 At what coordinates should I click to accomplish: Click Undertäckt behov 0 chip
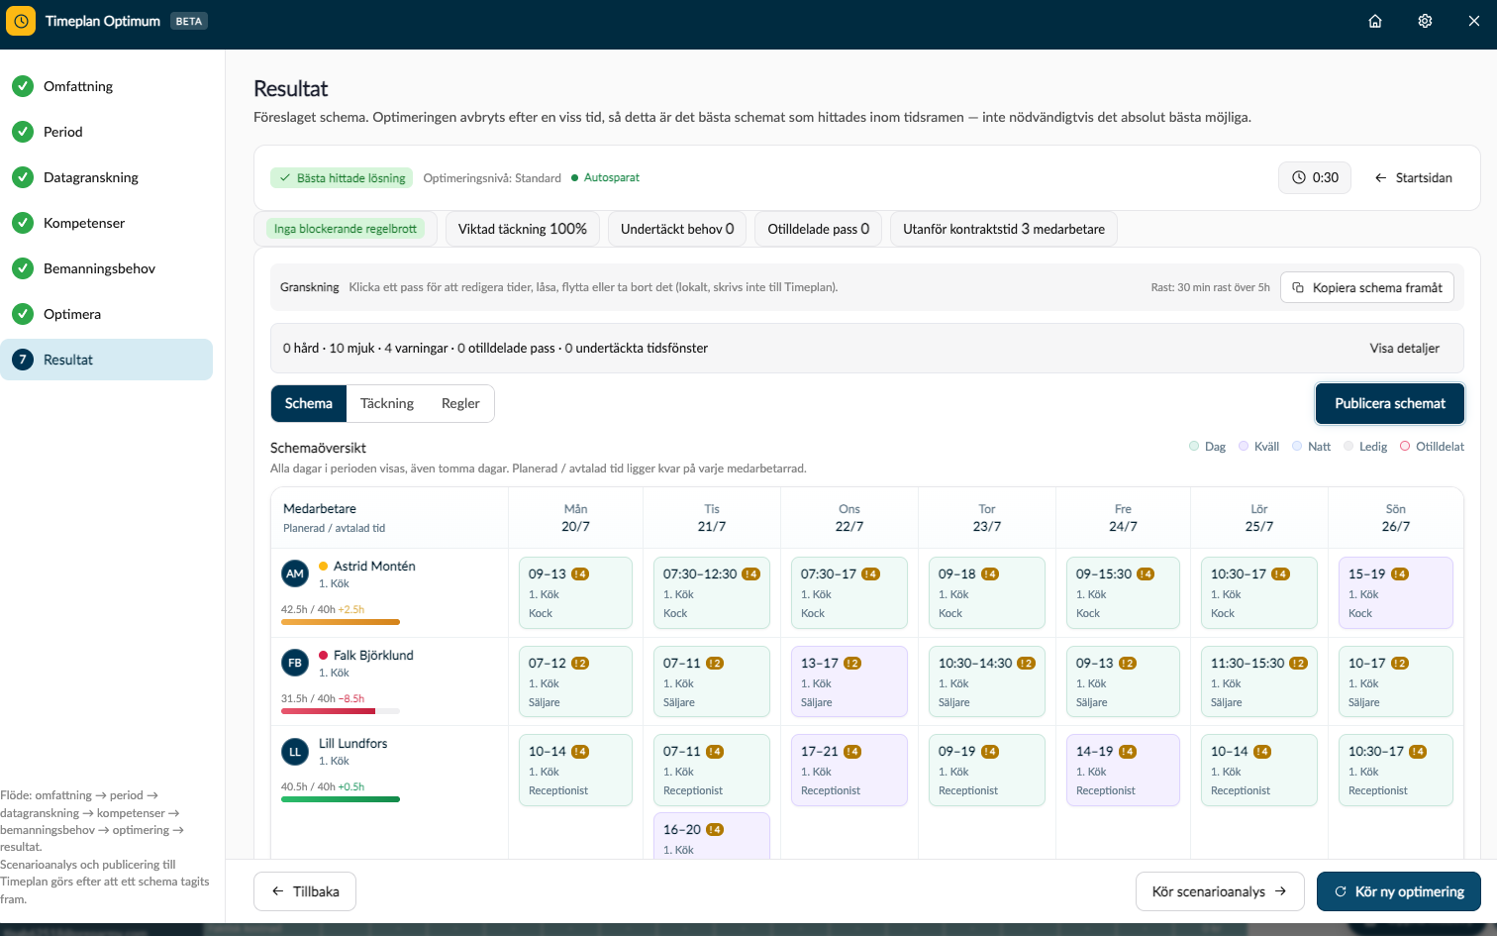tap(677, 229)
